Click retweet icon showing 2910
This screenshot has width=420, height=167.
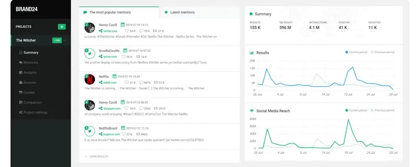point(155,108)
